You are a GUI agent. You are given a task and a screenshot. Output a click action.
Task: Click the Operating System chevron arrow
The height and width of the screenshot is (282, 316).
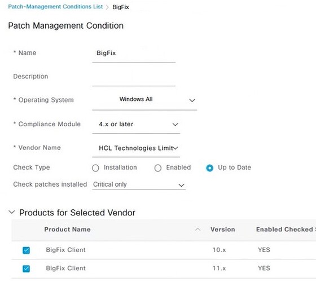click(192, 100)
